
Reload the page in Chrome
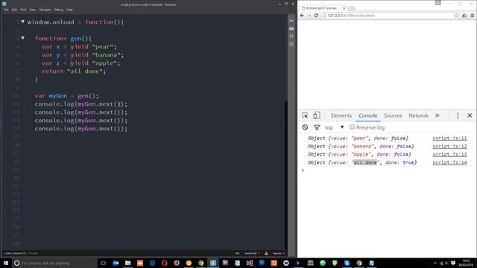pos(316,16)
